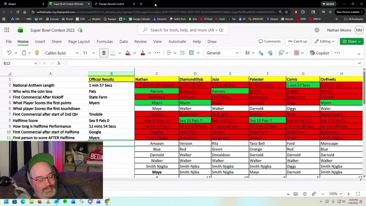
Task: Switch to the Automate tab
Action: click(177, 41)
